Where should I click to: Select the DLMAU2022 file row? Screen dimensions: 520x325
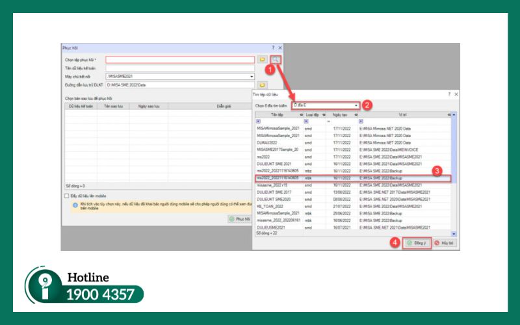coord(353,142)
